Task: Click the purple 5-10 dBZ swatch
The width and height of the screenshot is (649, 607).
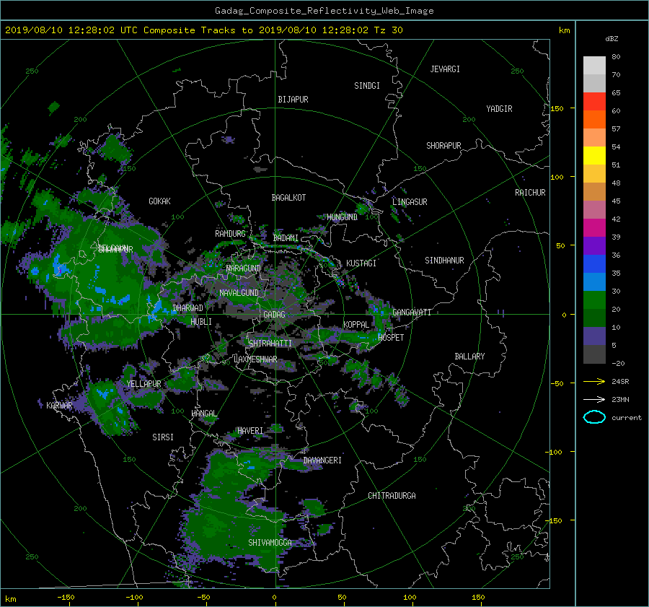Action: [x=594, y=336]
